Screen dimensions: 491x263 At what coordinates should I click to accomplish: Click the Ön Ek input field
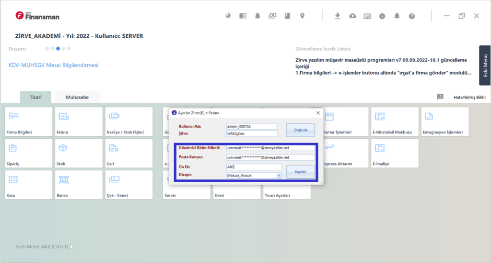click(x=254, y=167)
